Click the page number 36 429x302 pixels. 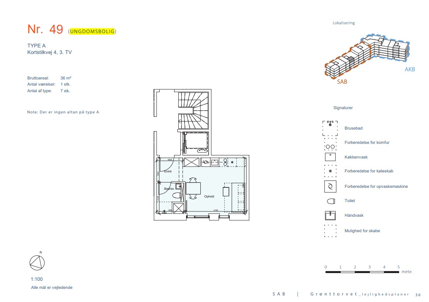point(417,295)
